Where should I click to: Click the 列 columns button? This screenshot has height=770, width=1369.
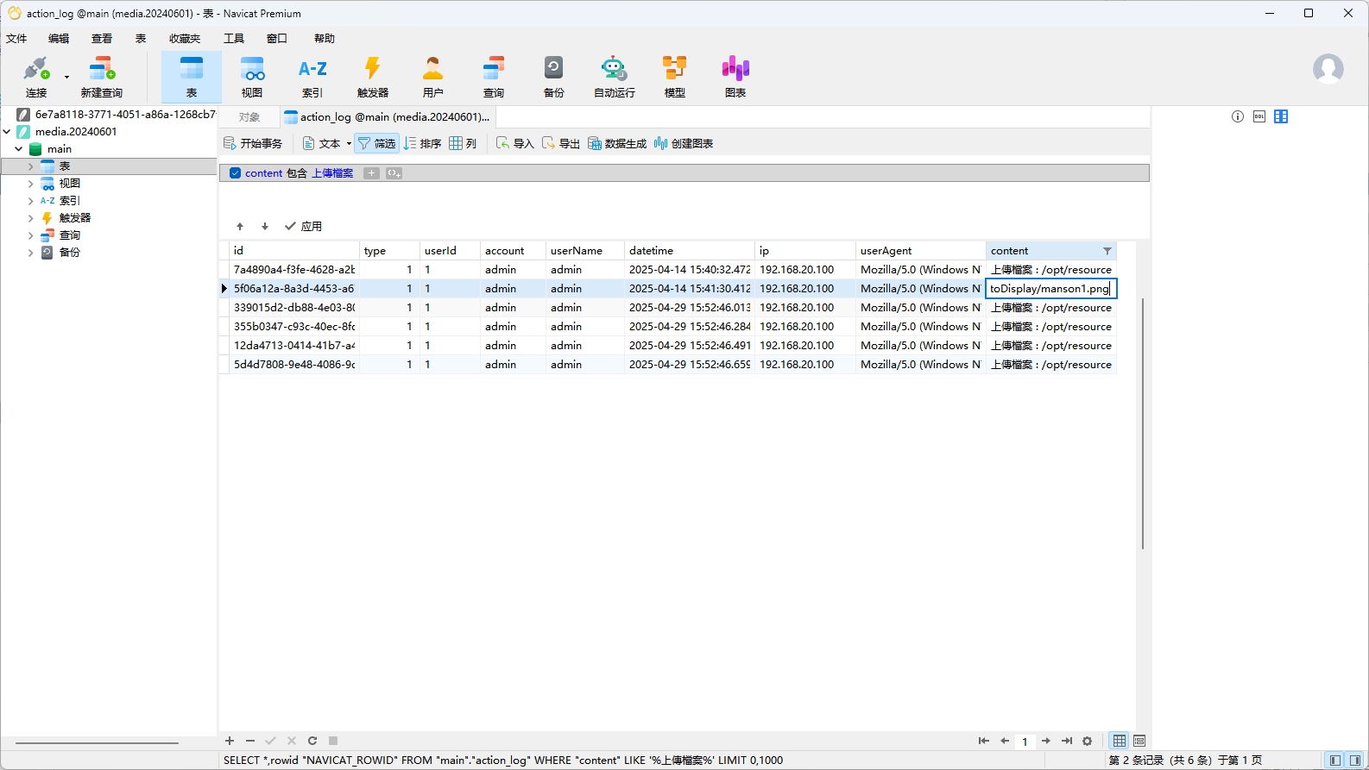[463, 143]
